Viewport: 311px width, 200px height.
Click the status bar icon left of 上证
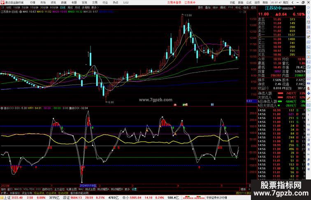[x=2, y=198]
